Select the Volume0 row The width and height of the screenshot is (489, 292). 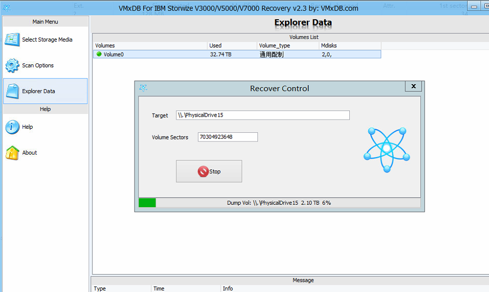pyautogui.click(x=237, y=54)
